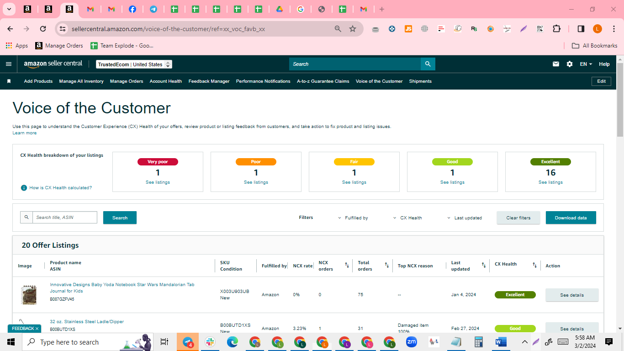Click the Baby Yoda notebook thumbnail
This screenshot has width=624, height=351.
tap(29, 295)
